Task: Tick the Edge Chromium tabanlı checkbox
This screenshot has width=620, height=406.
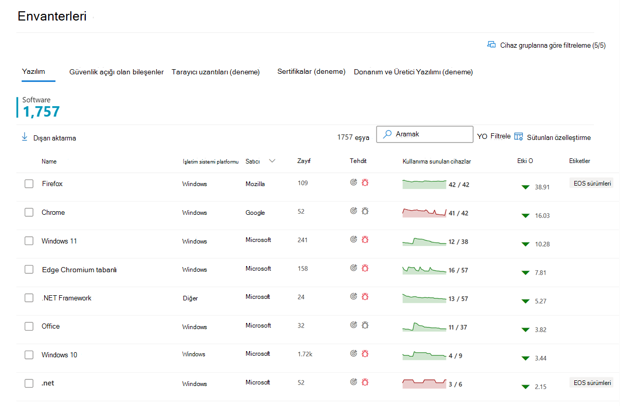Action: (29, 269)
